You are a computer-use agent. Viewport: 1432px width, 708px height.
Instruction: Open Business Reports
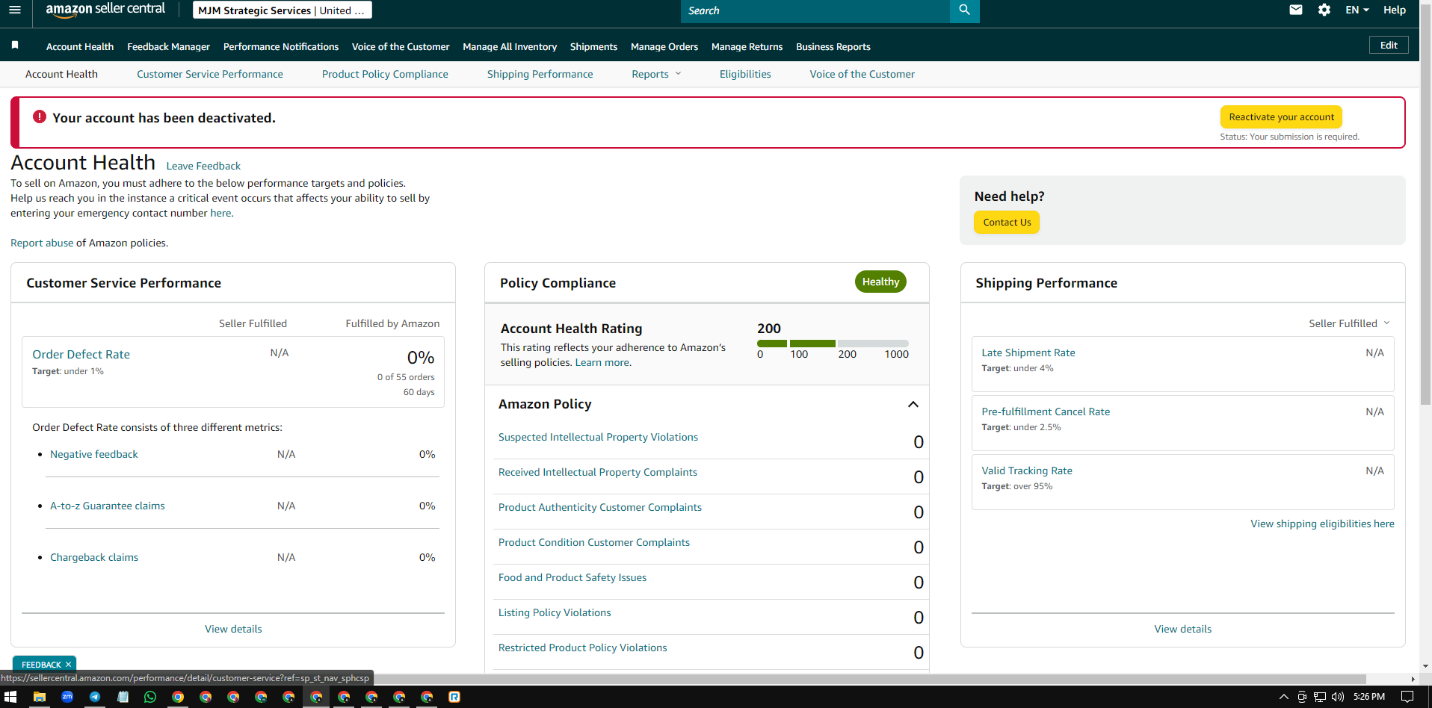[x=833, y=46]
